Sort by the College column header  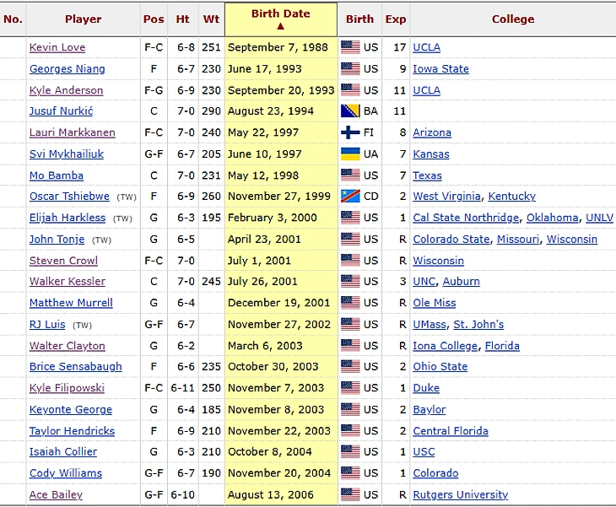pyautogui.click(x=513, y=19)
